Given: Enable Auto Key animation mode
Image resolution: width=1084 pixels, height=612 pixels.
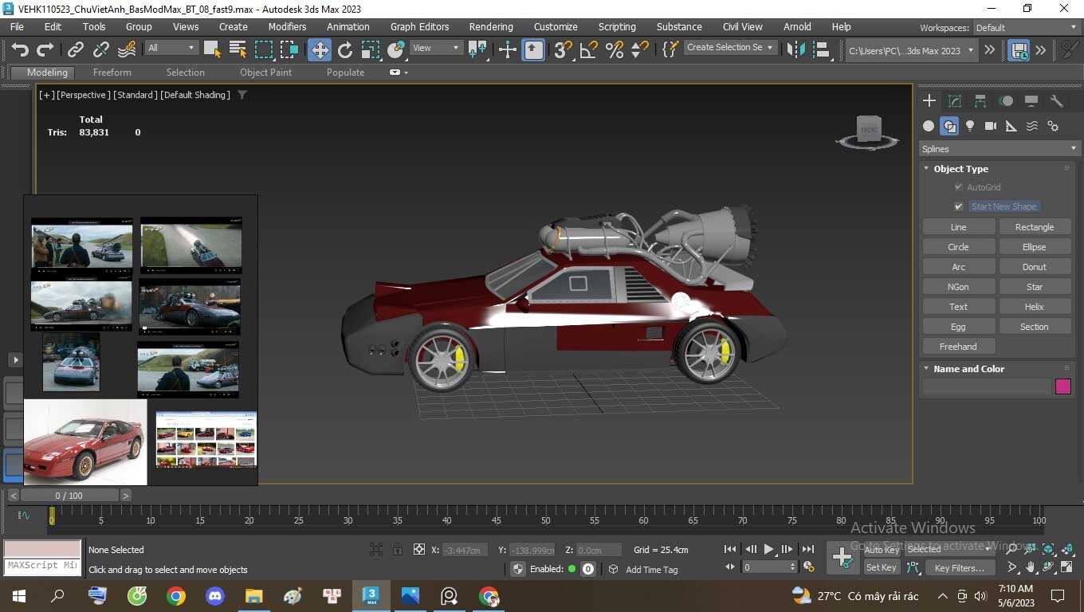Looking at the screenshot, I should (x=880, y=549).
